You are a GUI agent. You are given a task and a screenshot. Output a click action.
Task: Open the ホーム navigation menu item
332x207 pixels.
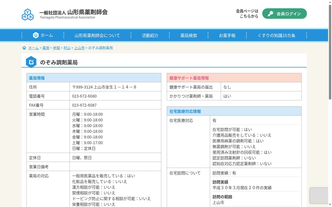click(x=43, y=35)
